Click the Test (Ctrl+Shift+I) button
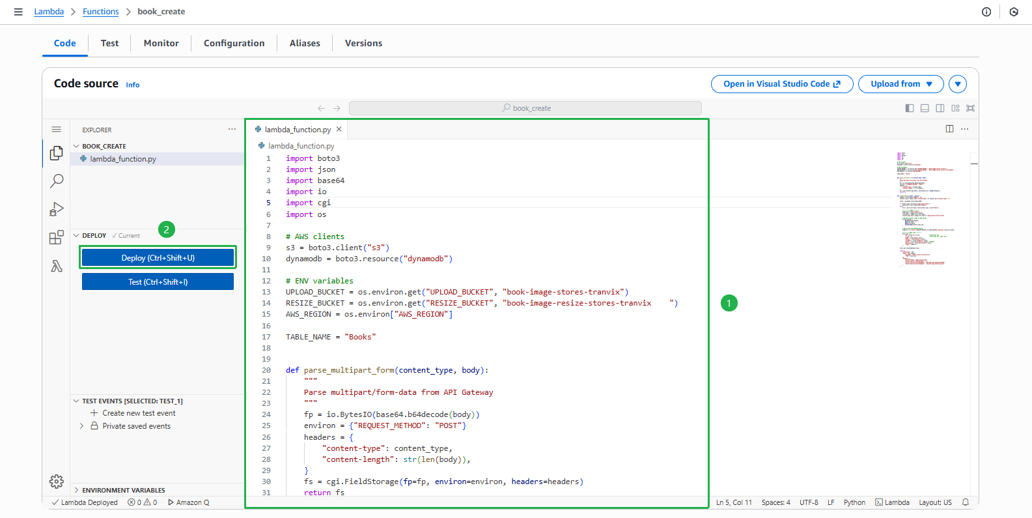 158,282
